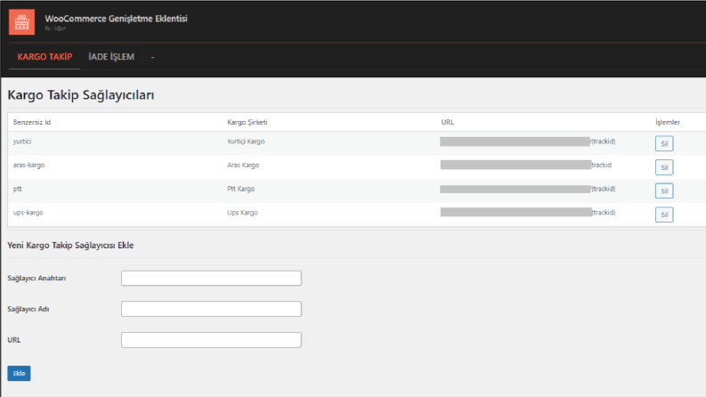Click the URL cell of the ptt row

point(528,189)
